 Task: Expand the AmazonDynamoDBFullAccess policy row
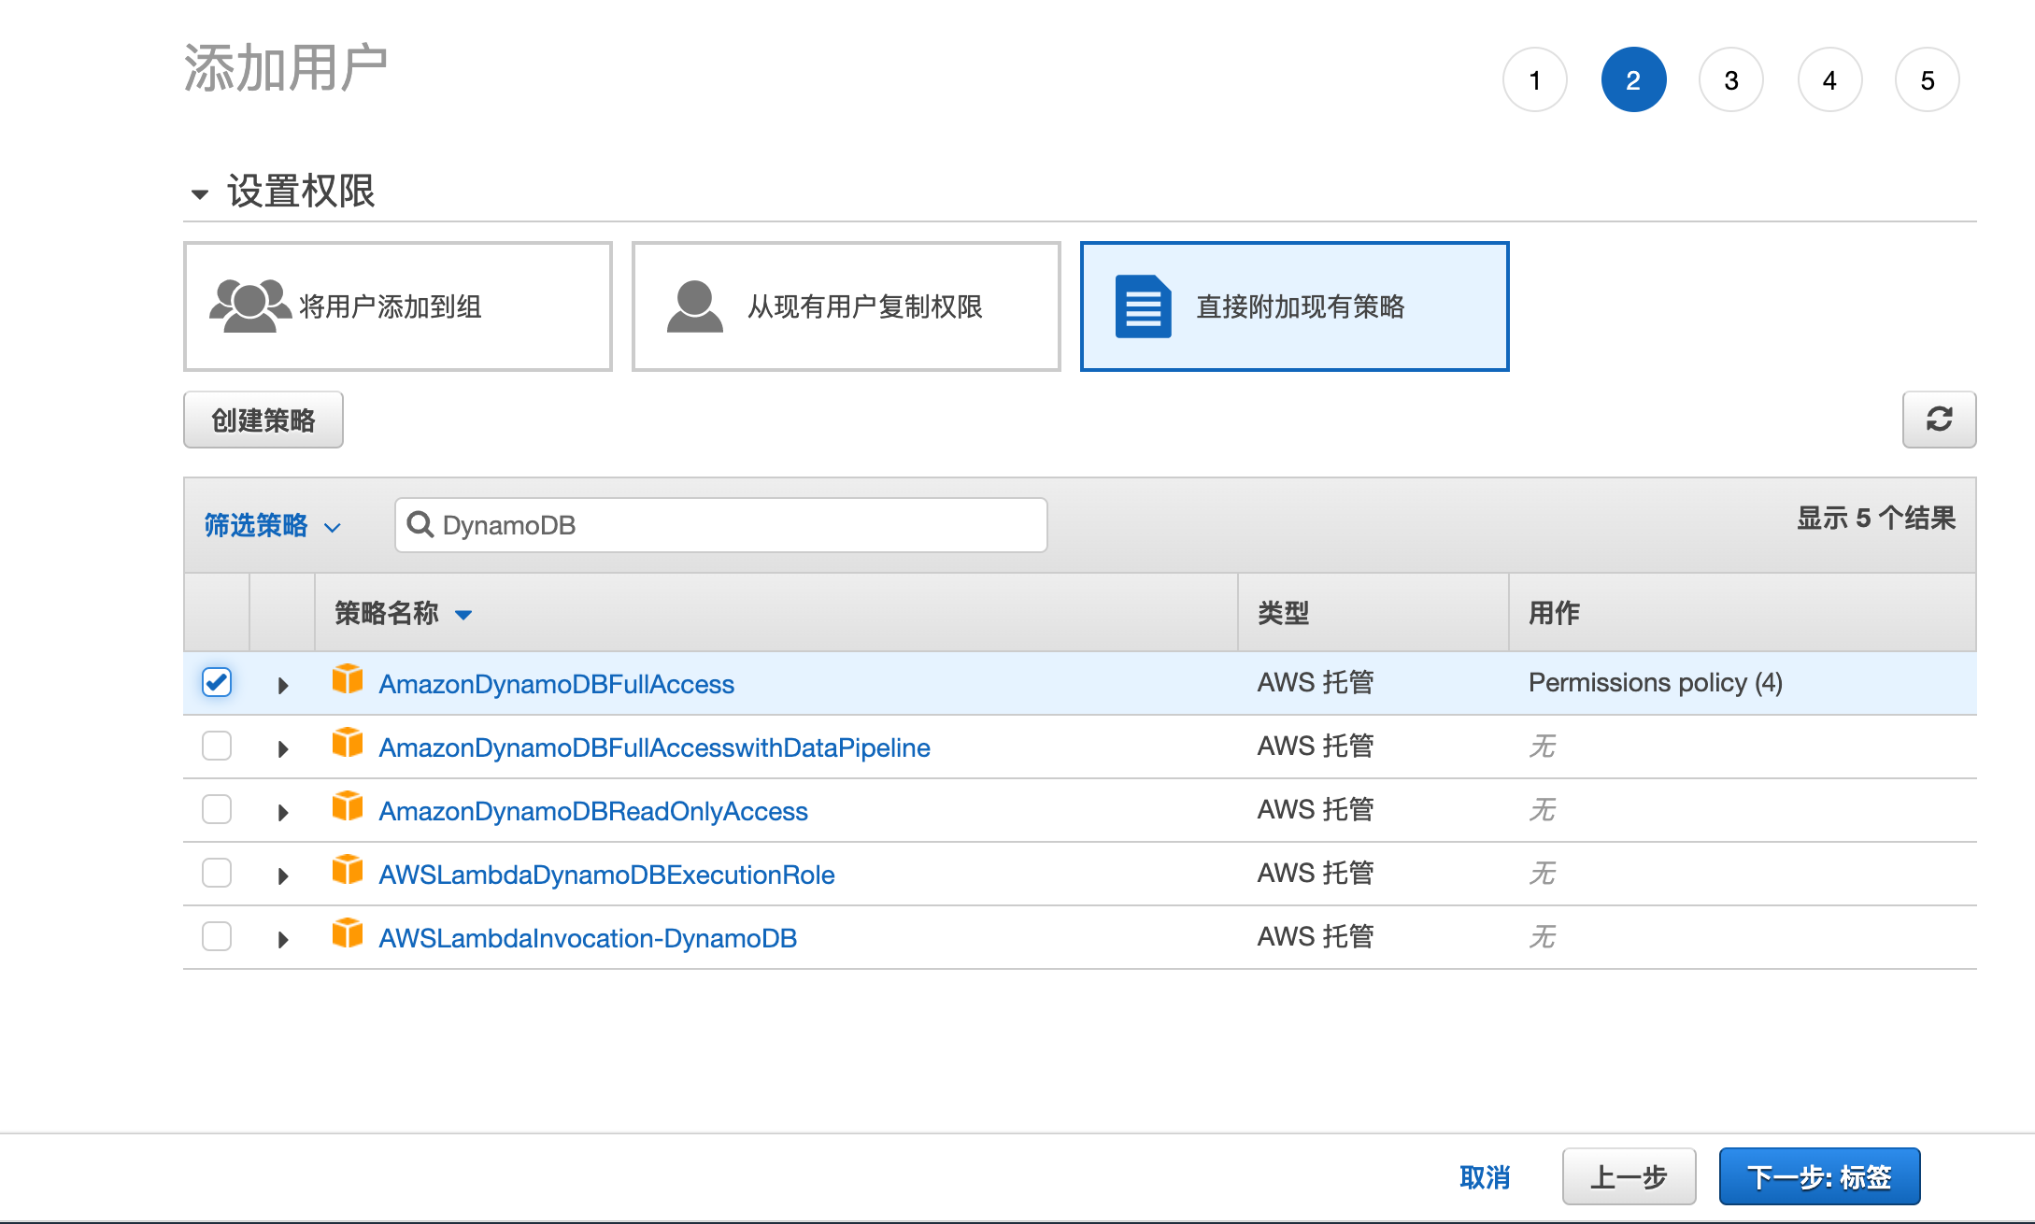(283, 685)
